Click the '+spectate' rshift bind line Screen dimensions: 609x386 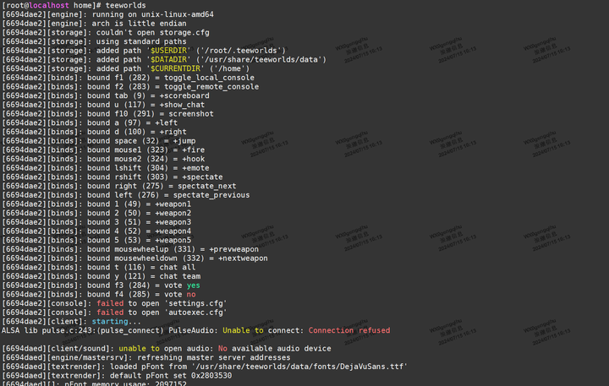coord(112,177)
